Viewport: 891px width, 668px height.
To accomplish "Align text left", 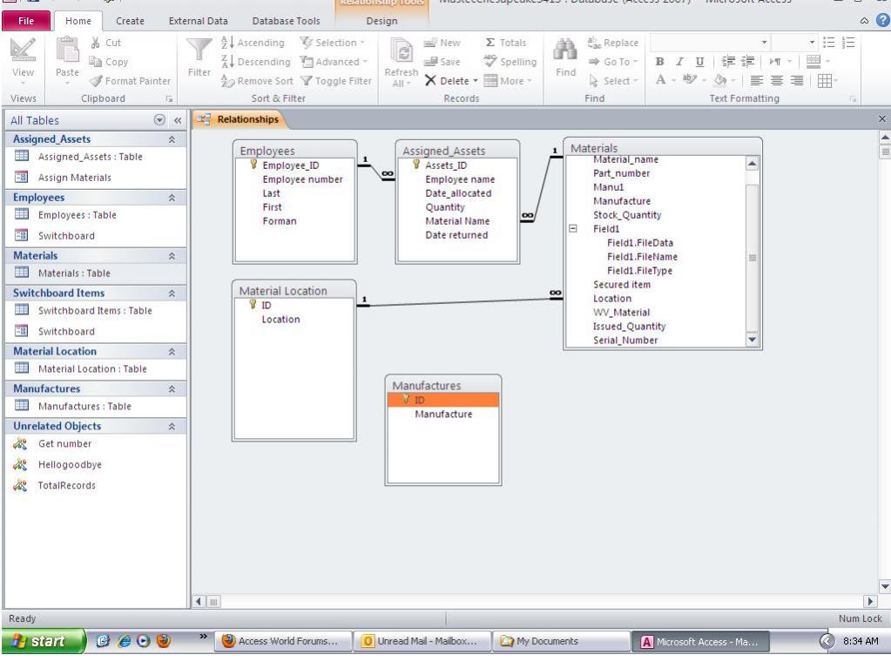I will coord(756,81).
